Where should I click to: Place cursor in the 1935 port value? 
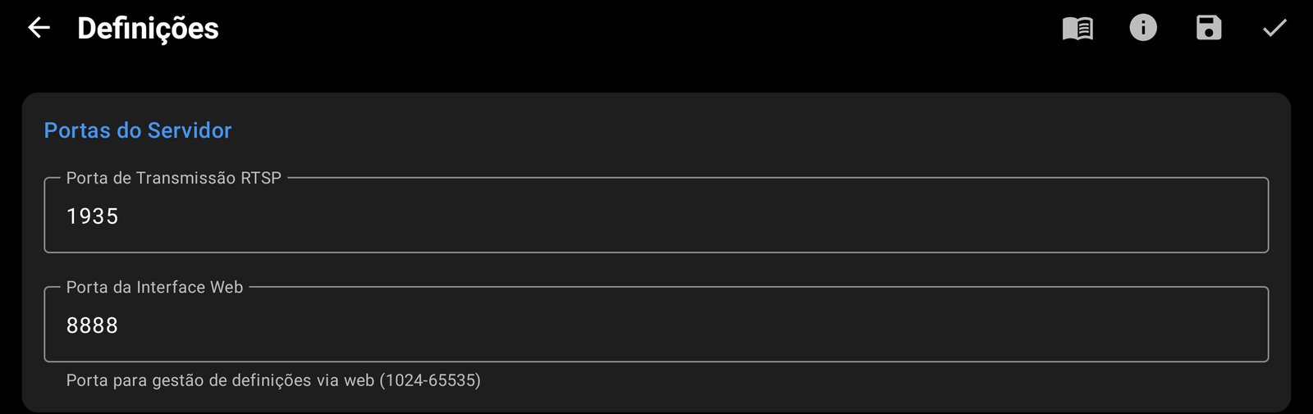coord(92,216)
